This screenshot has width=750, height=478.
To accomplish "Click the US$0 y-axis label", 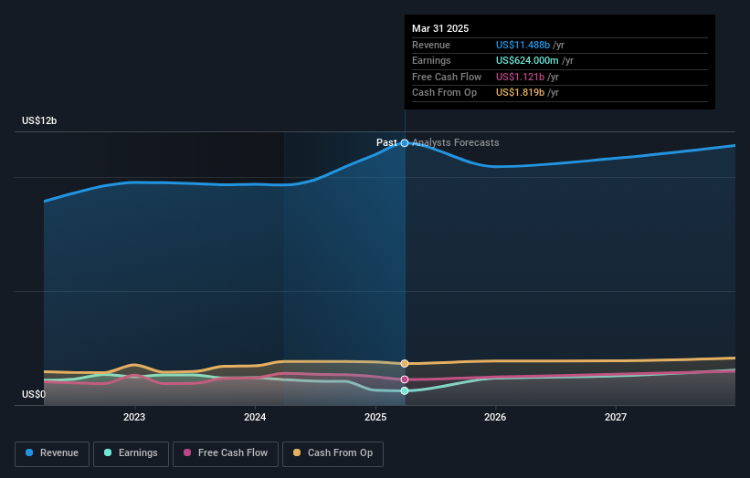I will [34, 394].
